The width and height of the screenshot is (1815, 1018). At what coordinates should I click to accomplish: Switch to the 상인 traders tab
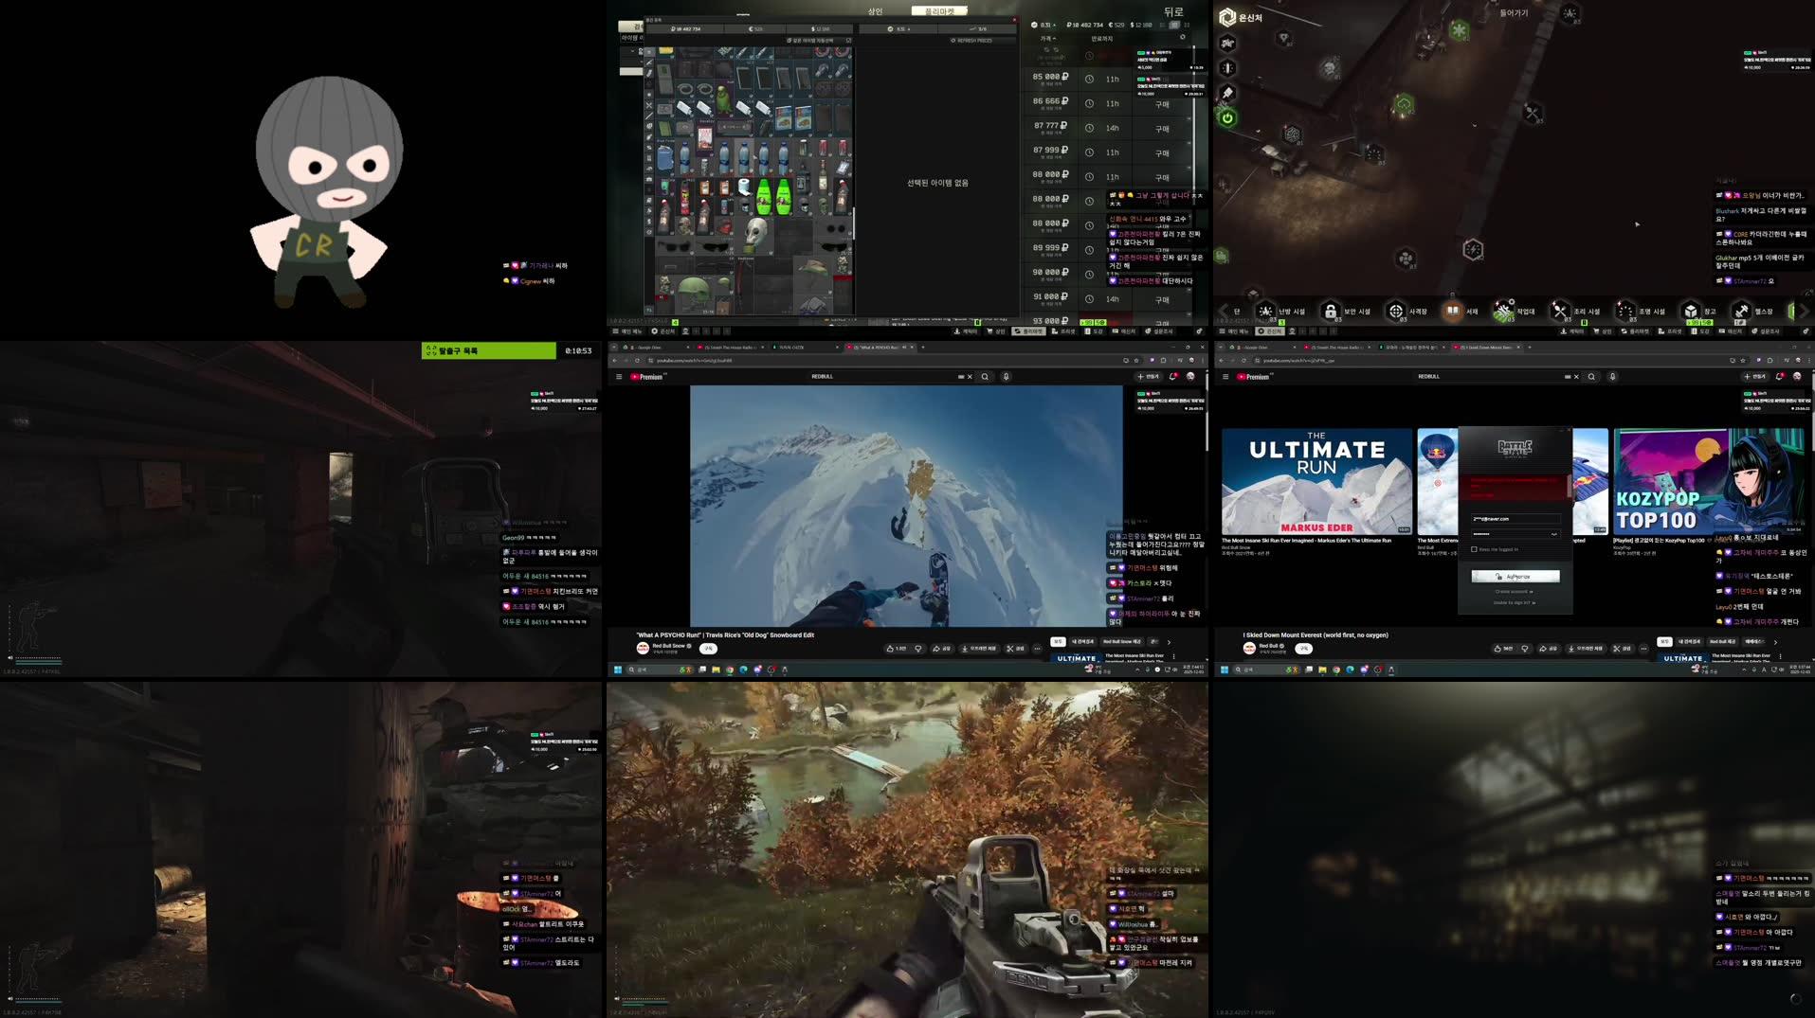(x=875, y=11)
